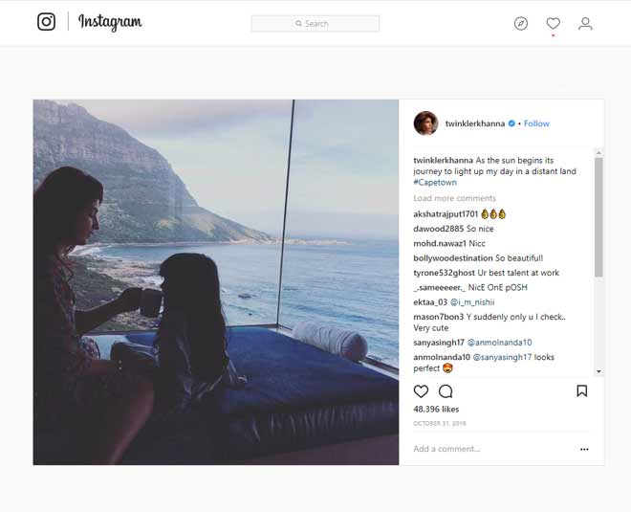Viewport: 631px width, 512px height.
Task: Open the Explore compass icon
Action: (521, 23)
